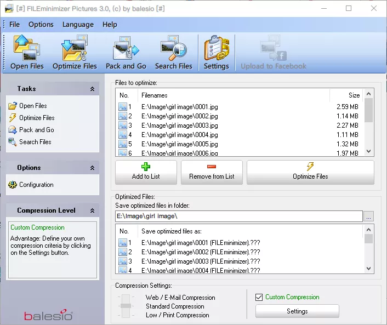Screen dimensions: 387x325
Task: Click the save folder path field
Action: 239,216
